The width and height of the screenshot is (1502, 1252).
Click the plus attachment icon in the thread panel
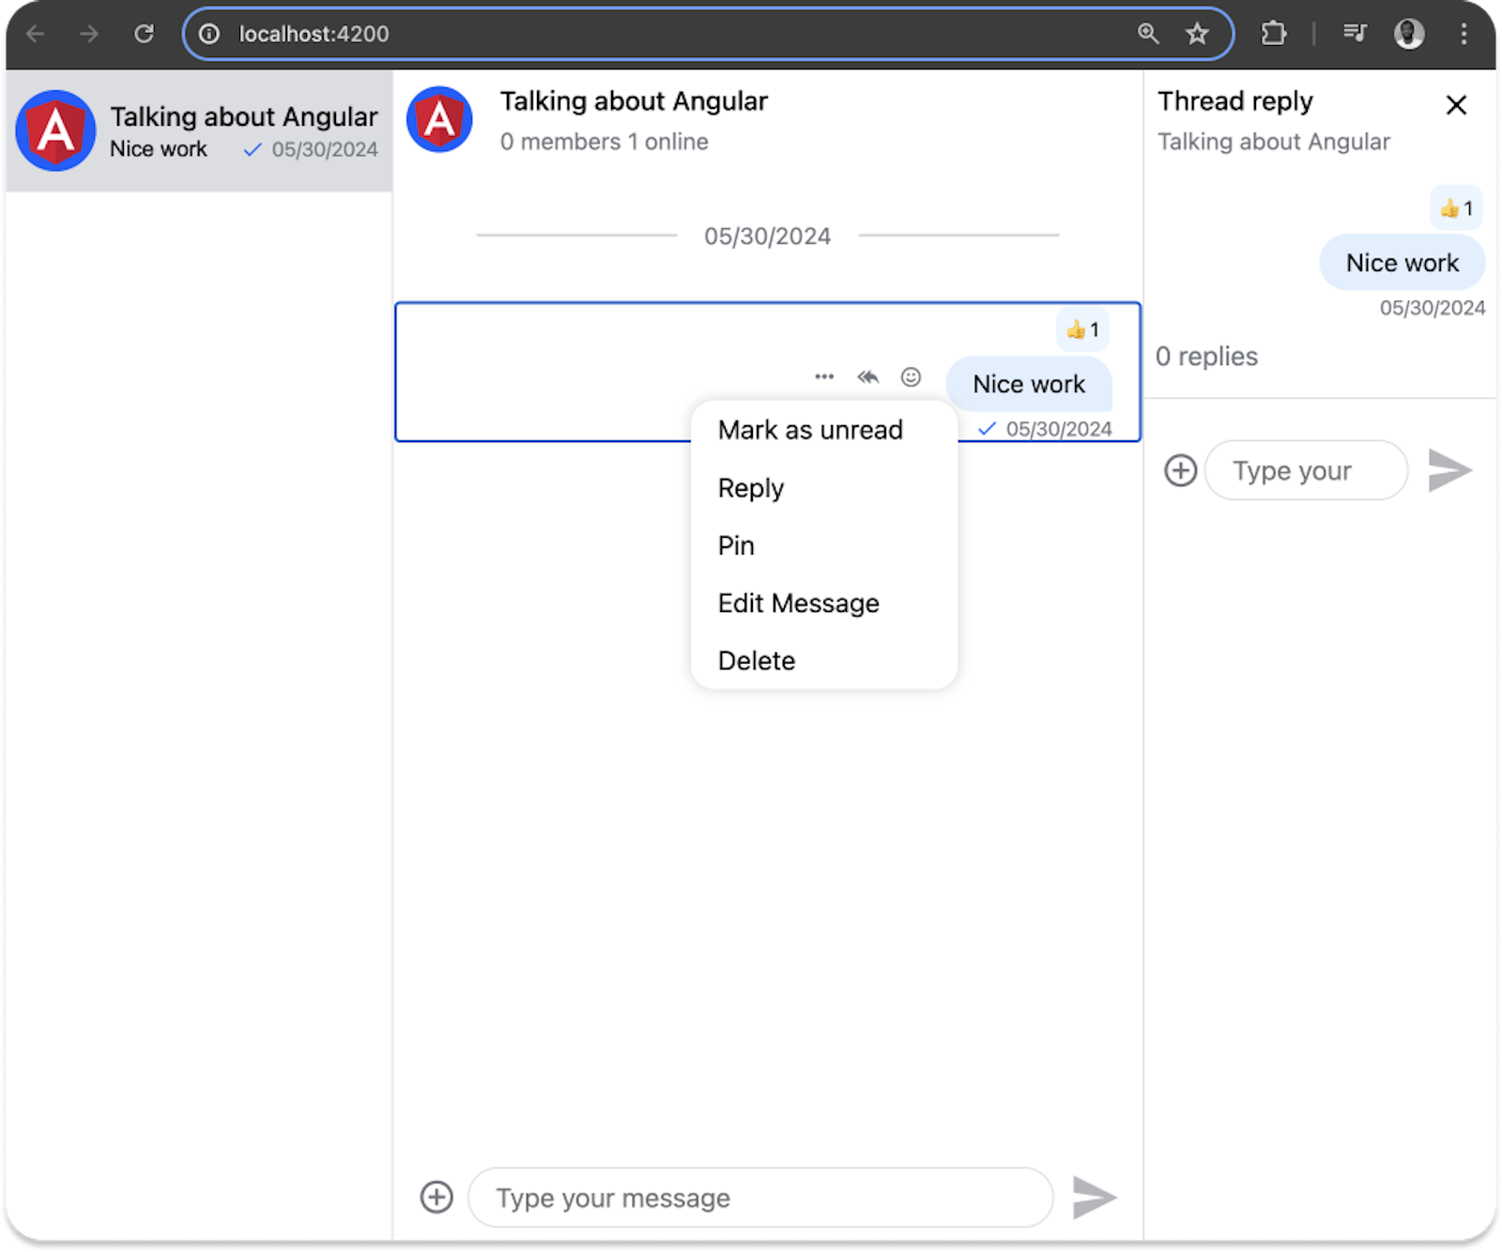[1180, 470]
